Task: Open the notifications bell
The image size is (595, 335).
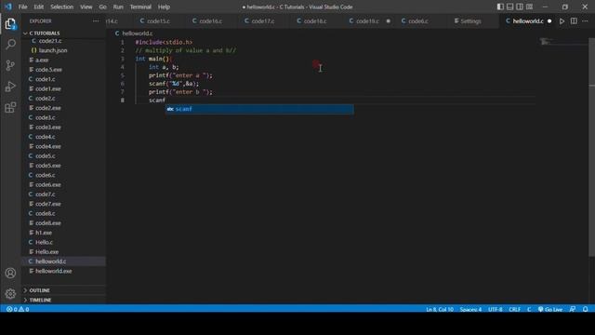Action: coord(585,309)
